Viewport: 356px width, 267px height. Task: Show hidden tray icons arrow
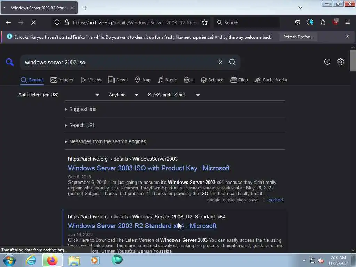click(304, 260)
